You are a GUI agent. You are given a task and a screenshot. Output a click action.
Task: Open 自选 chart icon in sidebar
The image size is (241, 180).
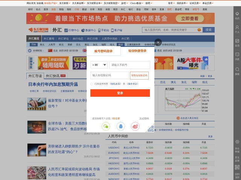tap(237, 43)
